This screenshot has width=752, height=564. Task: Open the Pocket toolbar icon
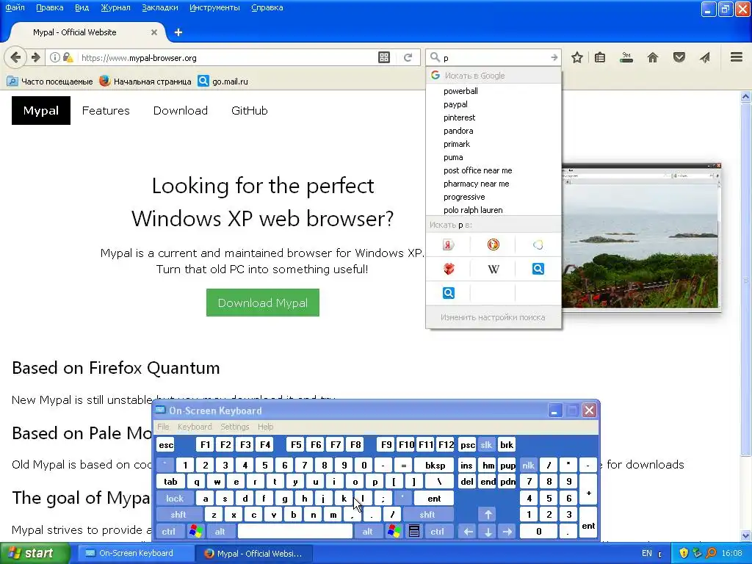pos(679,57)
